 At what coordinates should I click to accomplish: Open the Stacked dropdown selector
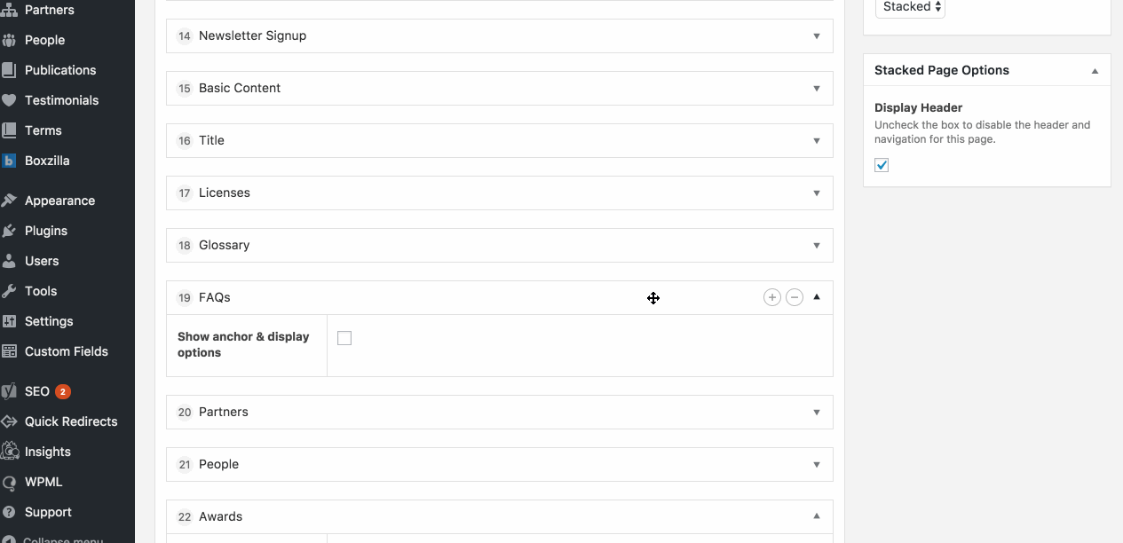point(910,7)
